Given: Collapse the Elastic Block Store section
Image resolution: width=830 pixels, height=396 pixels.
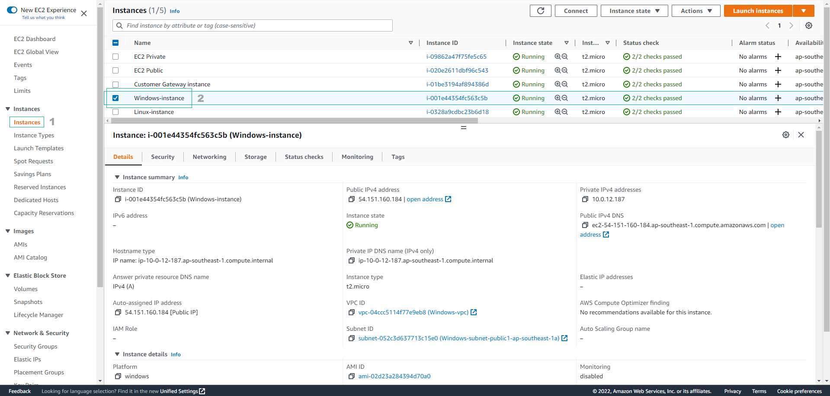Looking at the screenshot, I should (8, 276).
